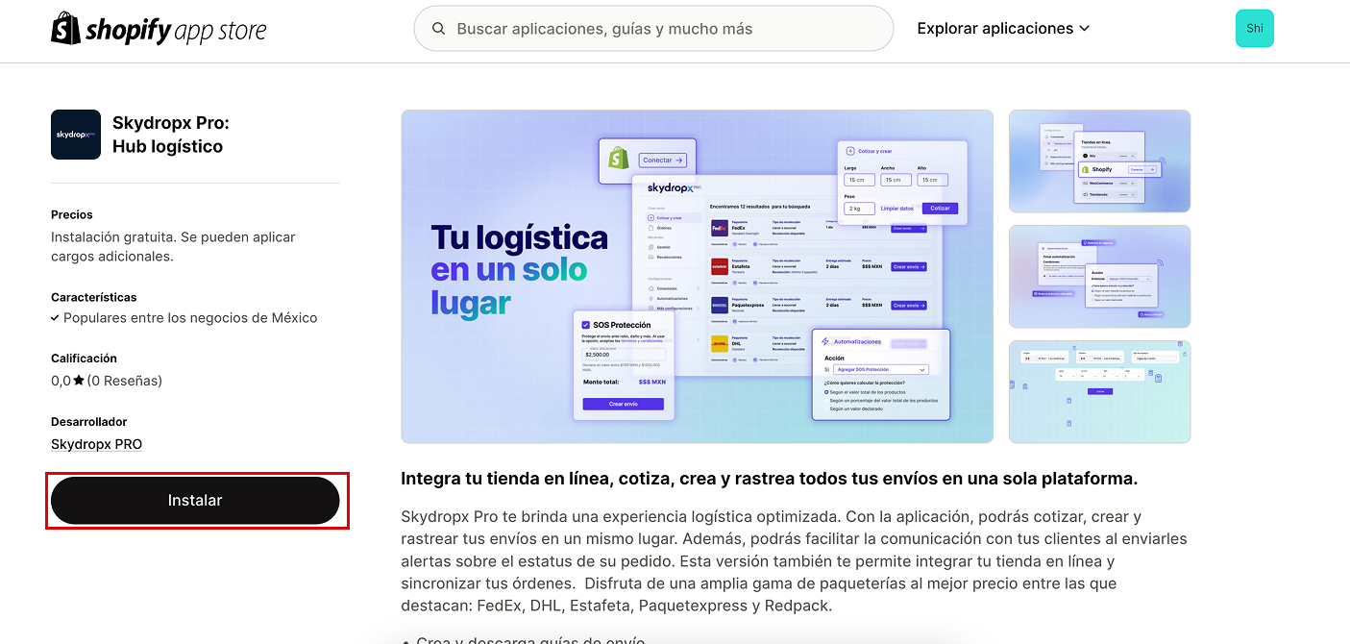Click the search magnifier icon
Screen dimensions: 1350x644
438,29
